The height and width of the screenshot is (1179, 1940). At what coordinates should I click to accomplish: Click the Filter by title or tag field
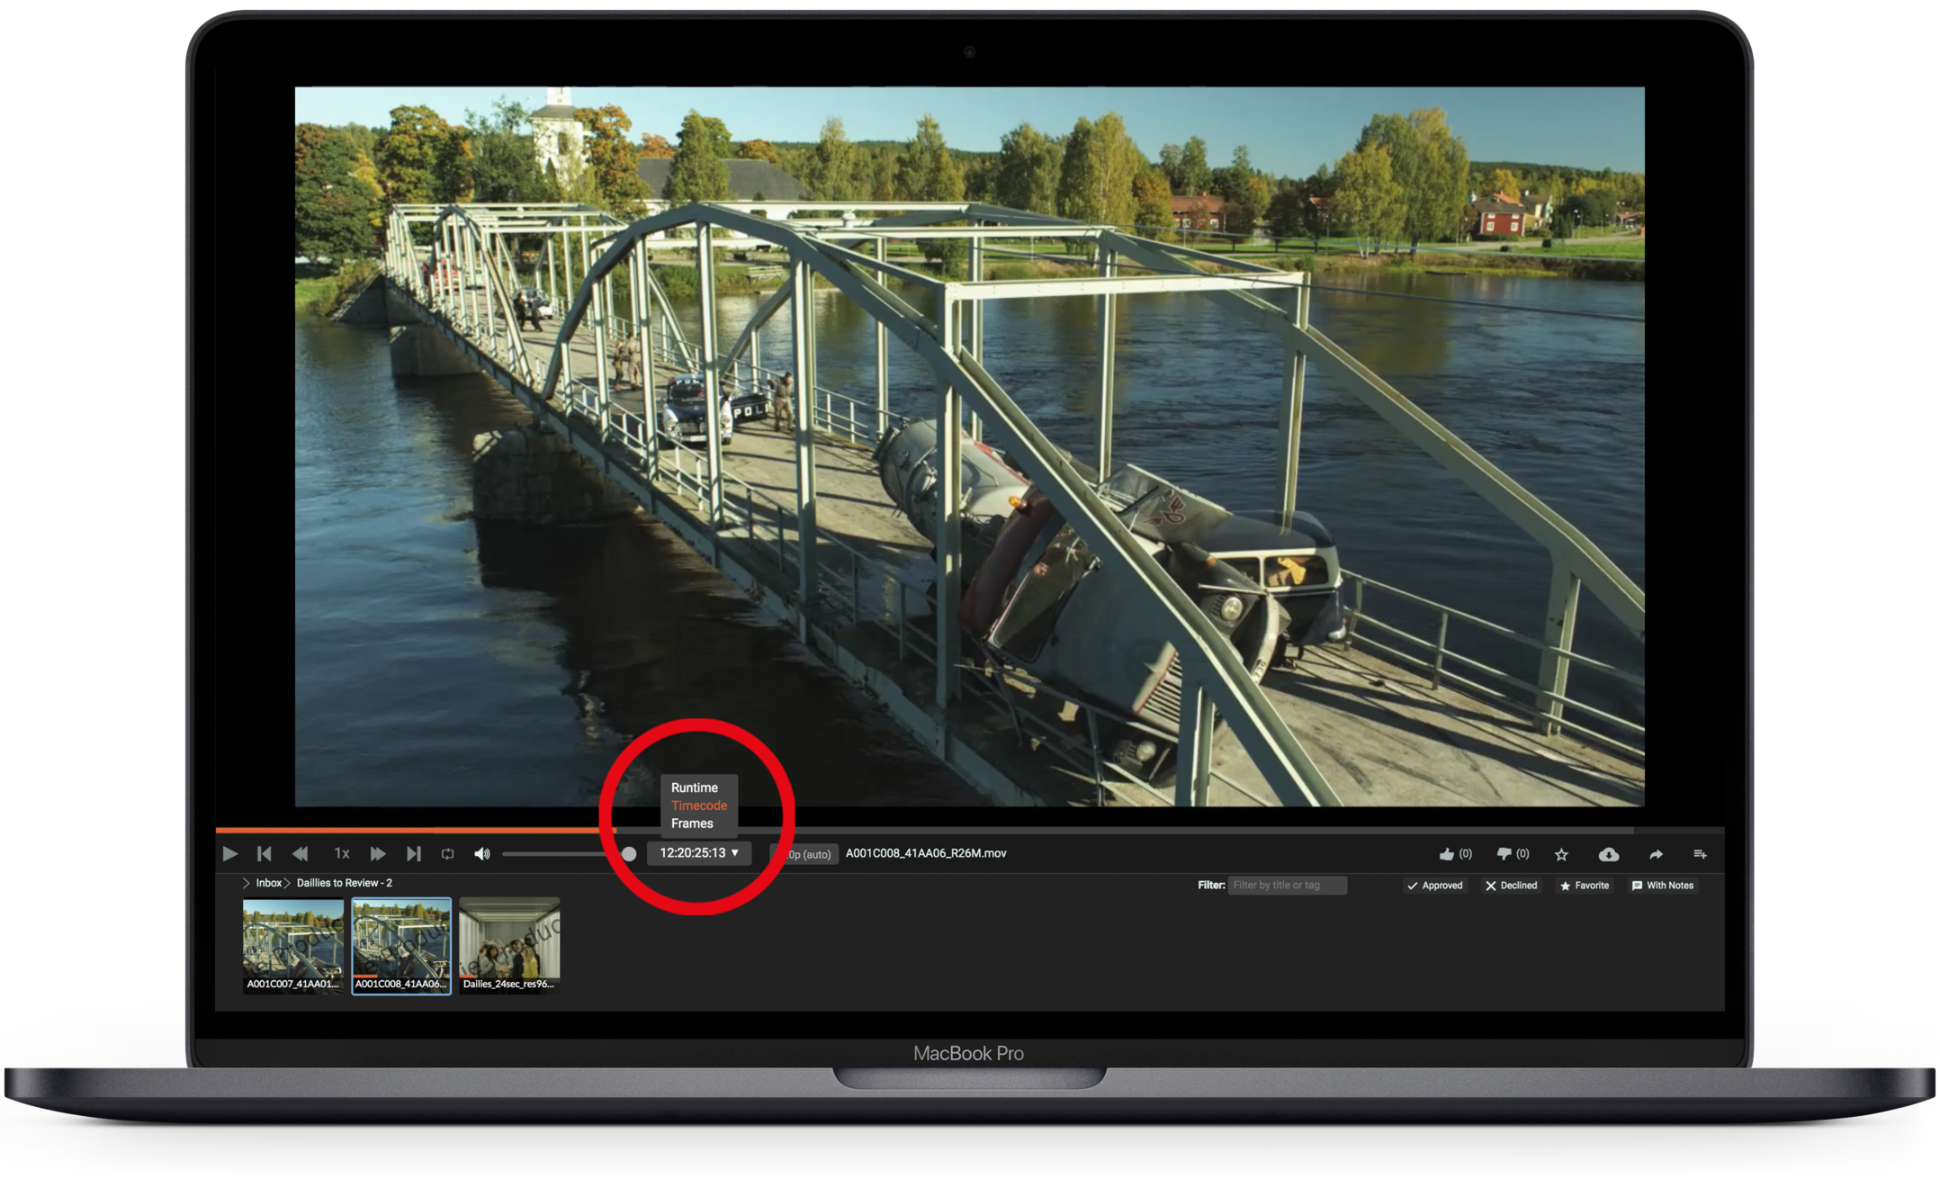pyautogui.click(x=1287, y=886)
